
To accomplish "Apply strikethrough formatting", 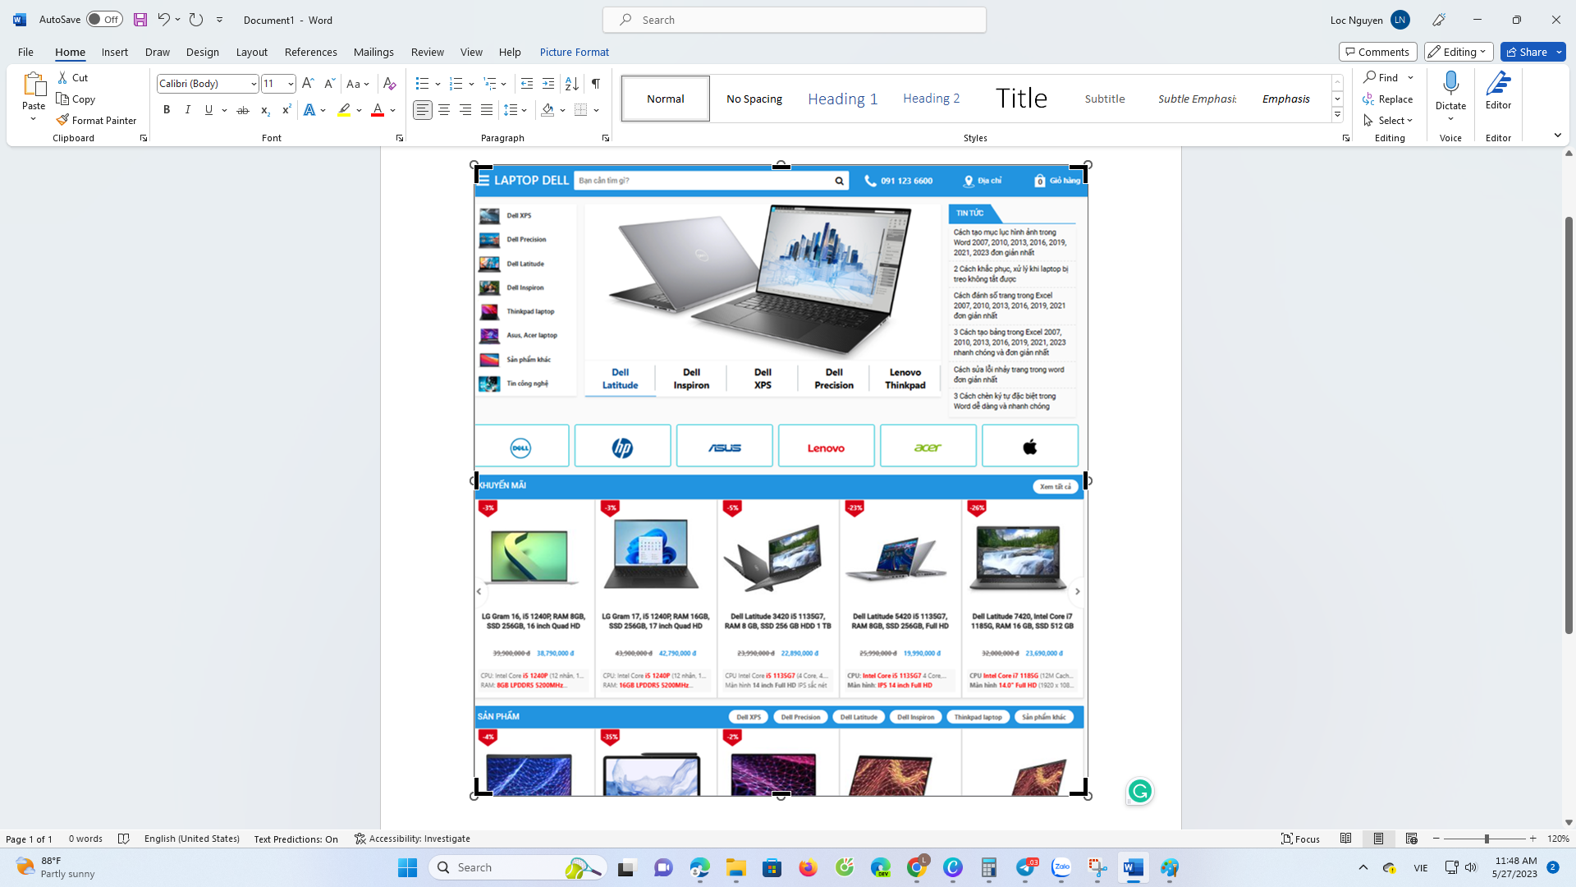I will point(243,110).
